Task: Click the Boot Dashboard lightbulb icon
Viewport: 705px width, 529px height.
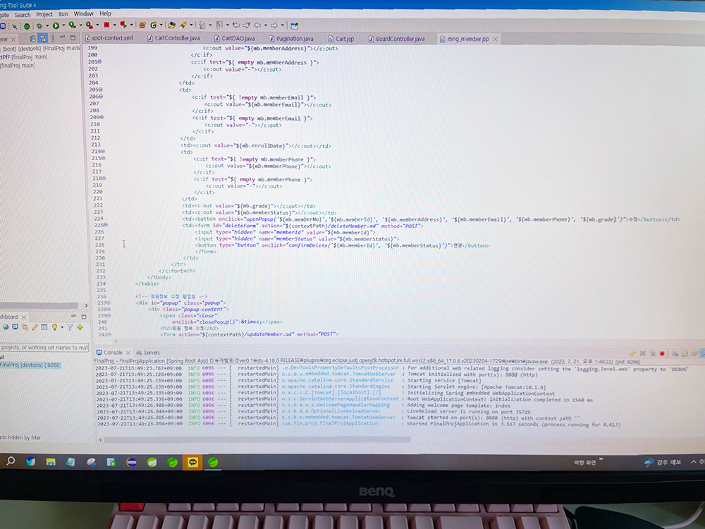Action: click(54, 327)
